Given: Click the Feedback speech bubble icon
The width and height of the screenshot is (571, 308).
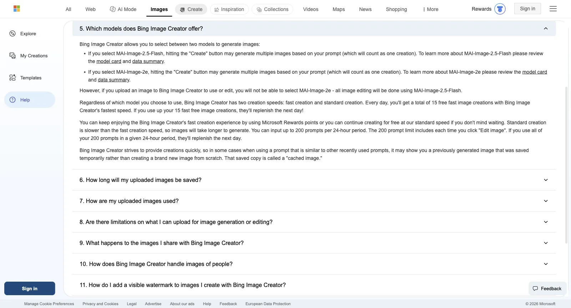Looking at the screenshot, I should coord(535,288).
